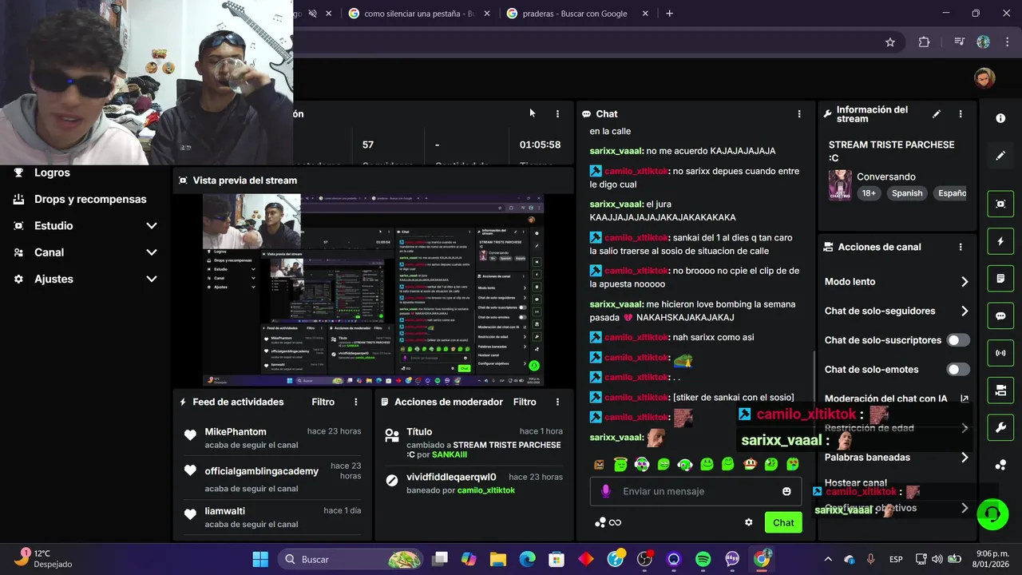Open Feed de actividades three-dot menu

356,402
